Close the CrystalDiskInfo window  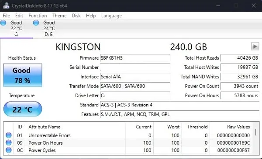click(x=254, y=6)
